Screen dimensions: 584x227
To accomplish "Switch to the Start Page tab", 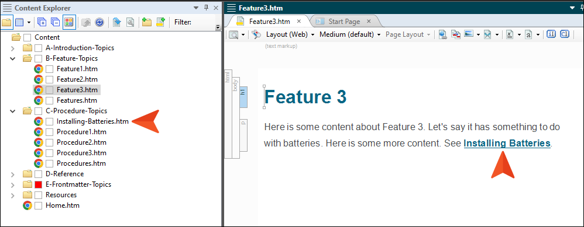I will 343,22.
